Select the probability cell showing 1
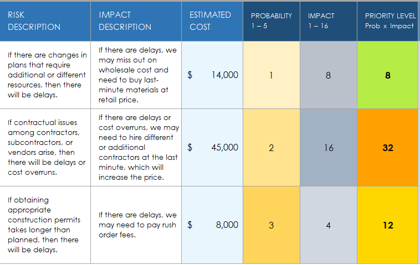This screenshot has height=265, width=420. (272, 75)
